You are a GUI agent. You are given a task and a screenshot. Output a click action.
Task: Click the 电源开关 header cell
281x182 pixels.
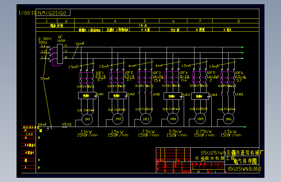55,26
